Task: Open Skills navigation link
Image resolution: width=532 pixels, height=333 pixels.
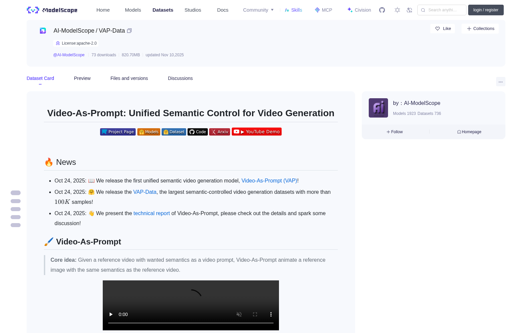Action: pyautogui.click(x=294, y=10)
